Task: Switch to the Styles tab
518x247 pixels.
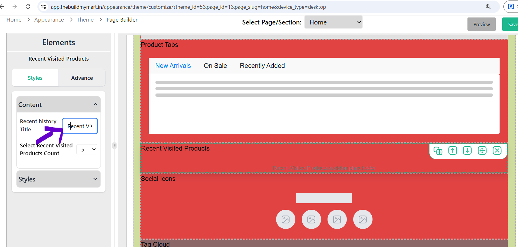Action: pyautogui.click(x=35, y=78)
